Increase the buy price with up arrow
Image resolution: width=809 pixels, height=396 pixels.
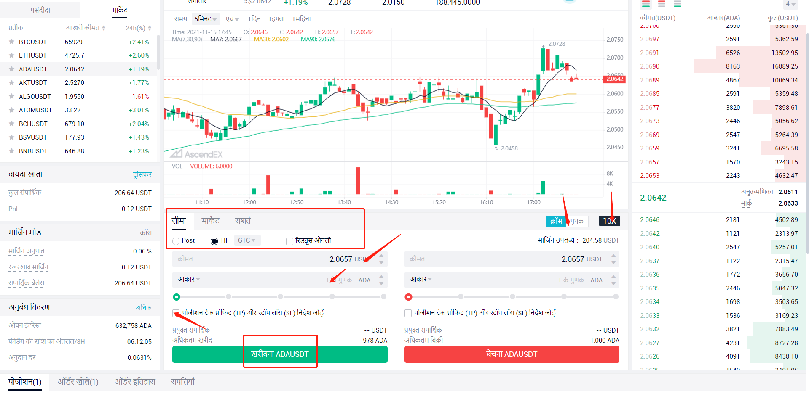click(381, 255)
